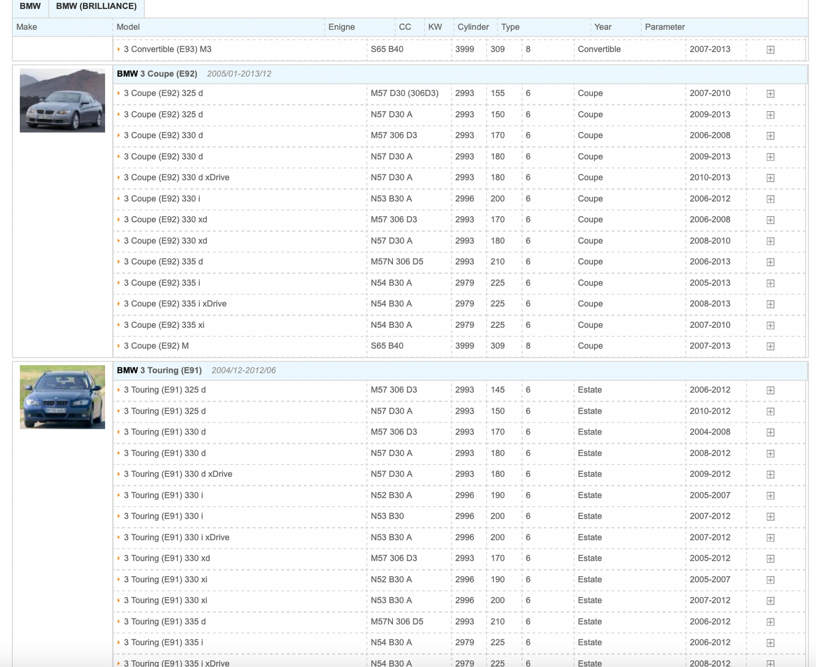This screenshot has width=816, height=667.
Task: Expand plus for Coupe 330 d M57 306 D3
Action: click(x=770, y=135)
